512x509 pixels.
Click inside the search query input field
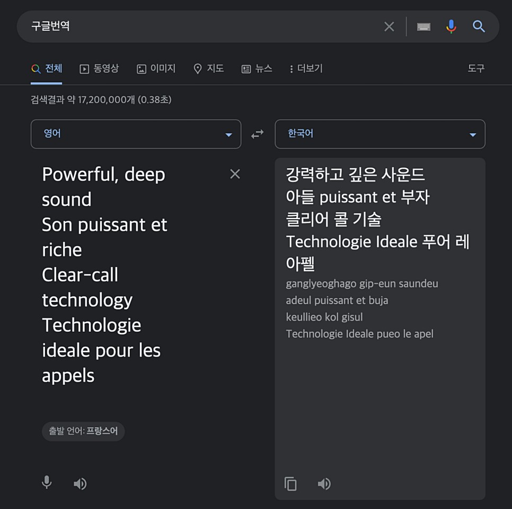(159, 26)
